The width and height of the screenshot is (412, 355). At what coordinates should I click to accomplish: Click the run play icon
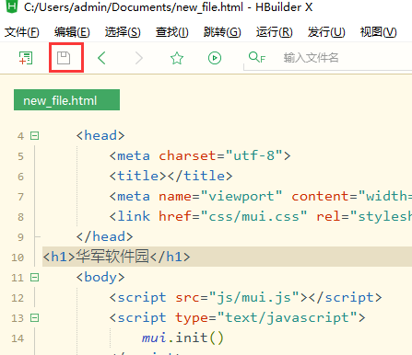(x=215, y=58)
